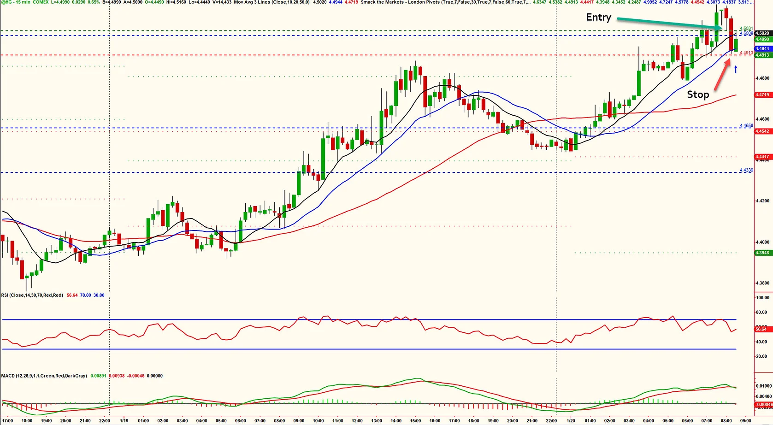Image resolution: width=773 pixels, height=425 pixels.
Task: Select the 20.00 RSI scale label
Action: tap(762, 356)
